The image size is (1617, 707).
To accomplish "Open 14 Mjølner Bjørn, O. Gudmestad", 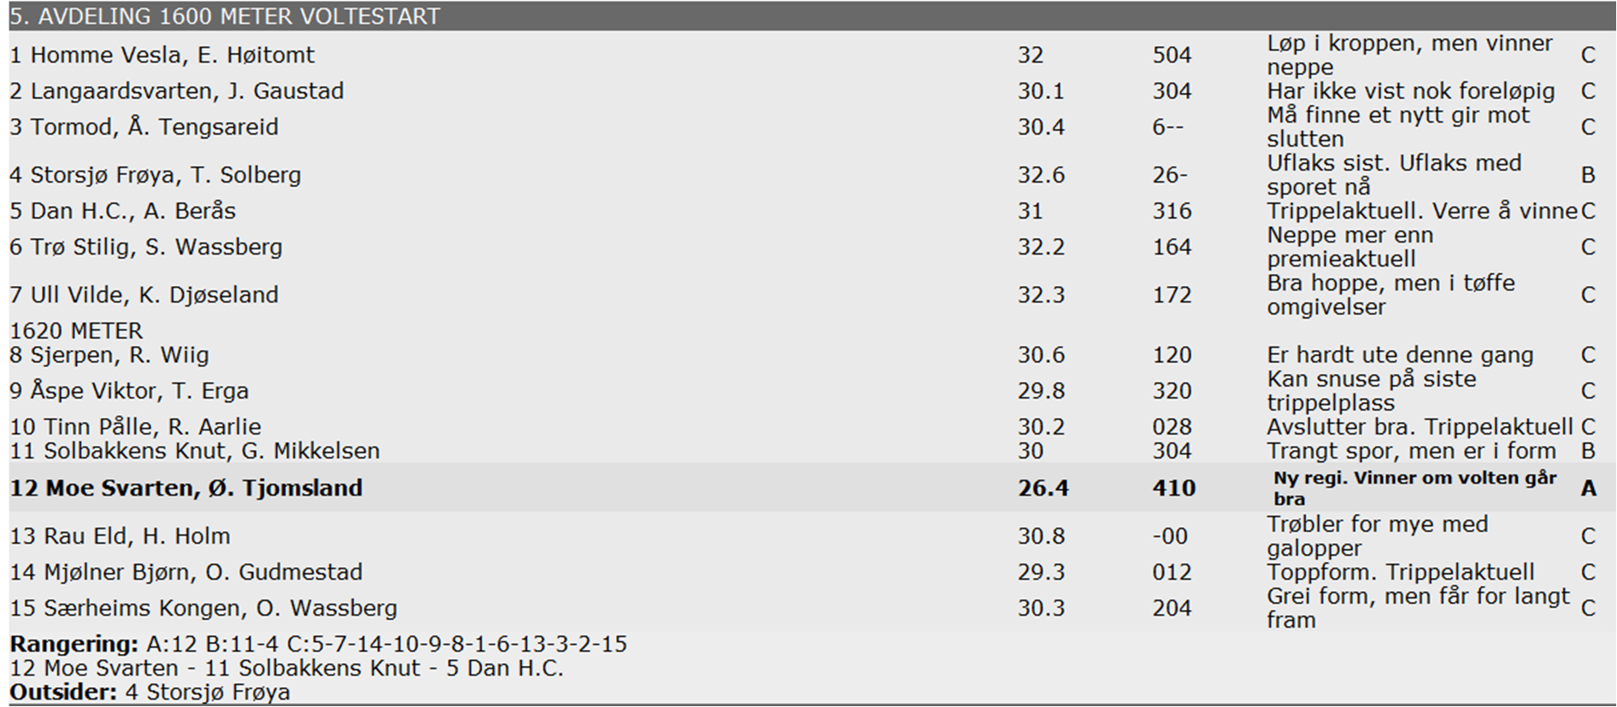I will click(186, 571).
